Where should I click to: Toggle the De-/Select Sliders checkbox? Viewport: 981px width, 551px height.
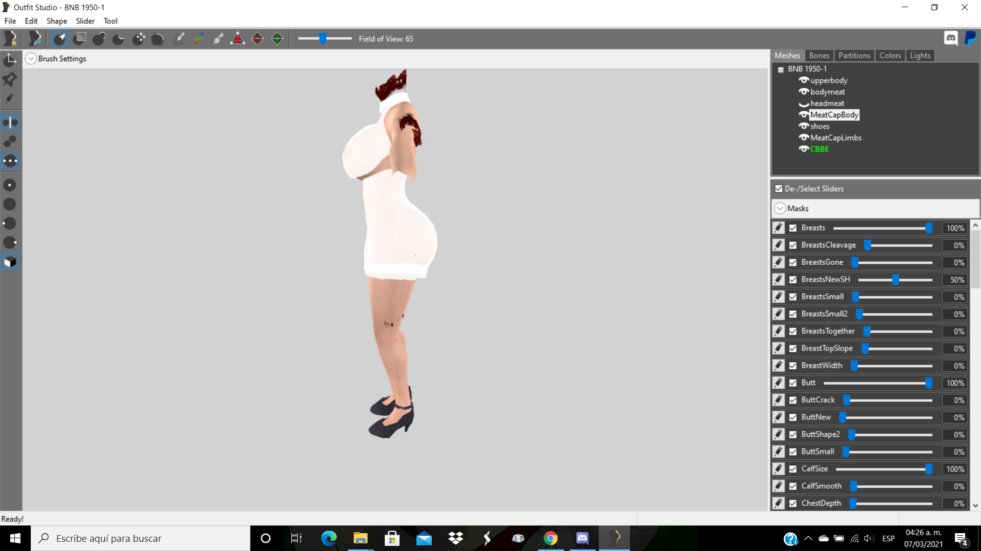[779, 189]
